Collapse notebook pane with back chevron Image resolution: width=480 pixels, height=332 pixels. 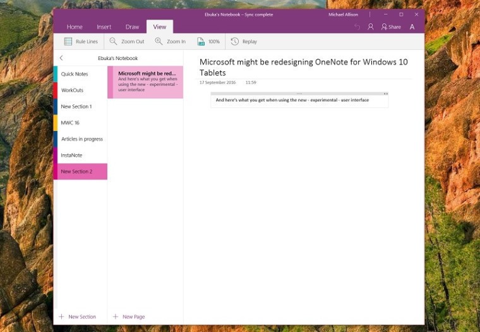coord(61,58)
